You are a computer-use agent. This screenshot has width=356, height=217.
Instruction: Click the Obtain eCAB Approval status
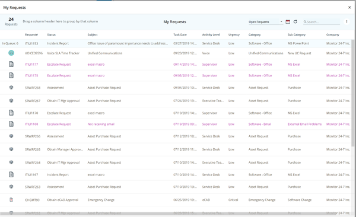63,200
